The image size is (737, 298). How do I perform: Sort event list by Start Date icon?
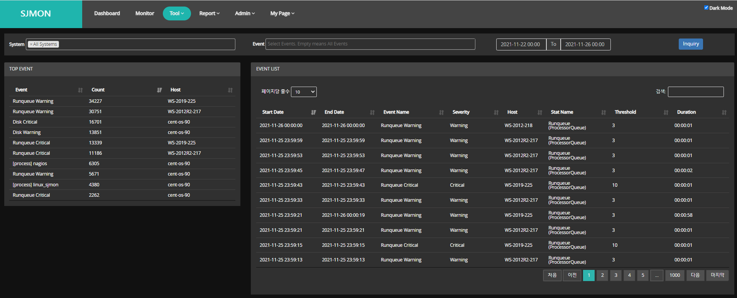[313, 112]
